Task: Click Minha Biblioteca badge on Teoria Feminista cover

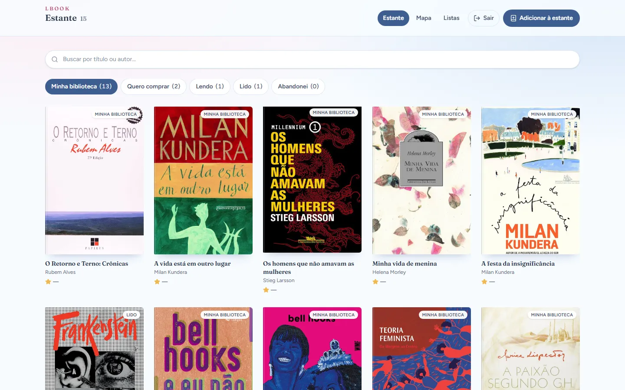Action: tap(443, 315)
